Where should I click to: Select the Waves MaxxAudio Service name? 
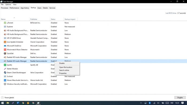(x=18, y=80)
